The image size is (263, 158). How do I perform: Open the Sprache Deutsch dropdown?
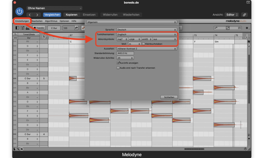[147, 30]
